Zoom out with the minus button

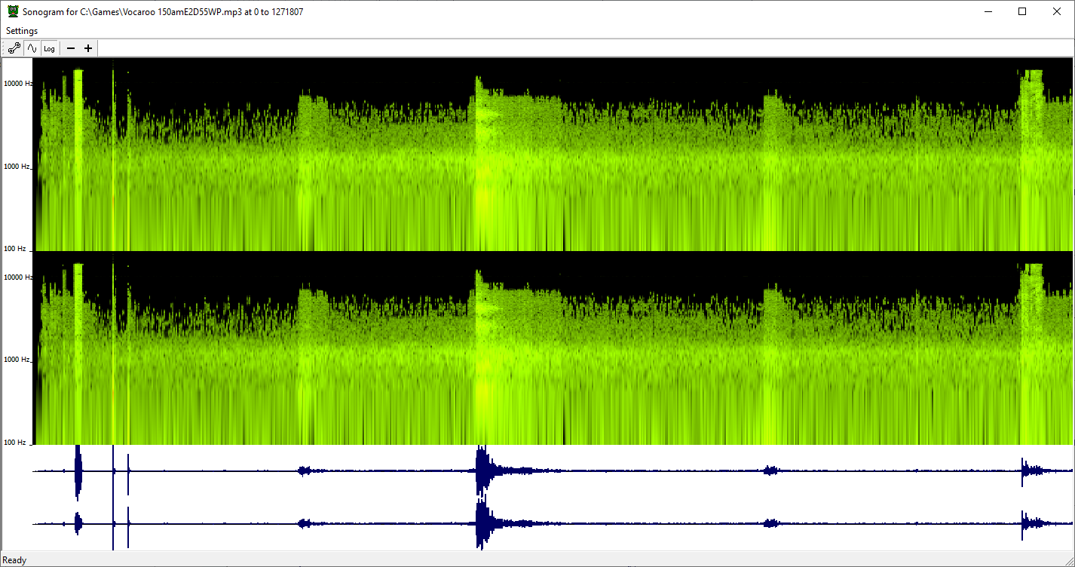click(x=71, y=48)
